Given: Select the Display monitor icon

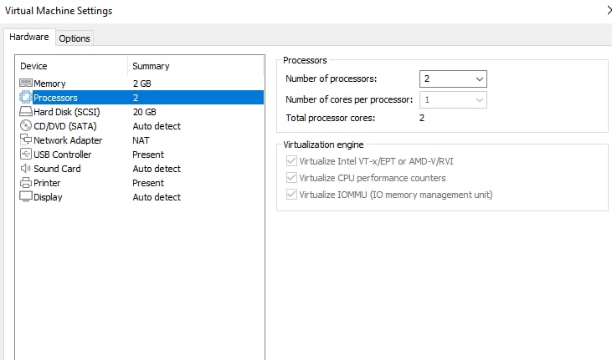Looking at the screenshot, I should point(26,196).
